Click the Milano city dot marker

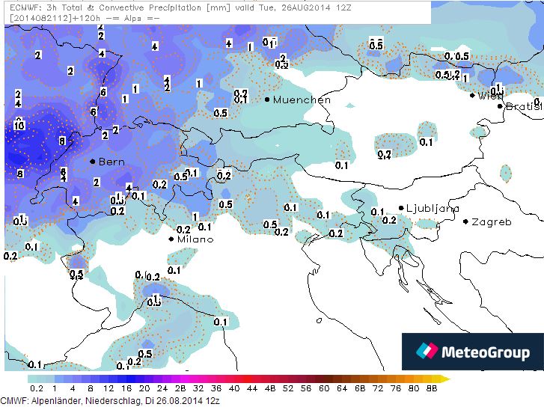(171, 239)
